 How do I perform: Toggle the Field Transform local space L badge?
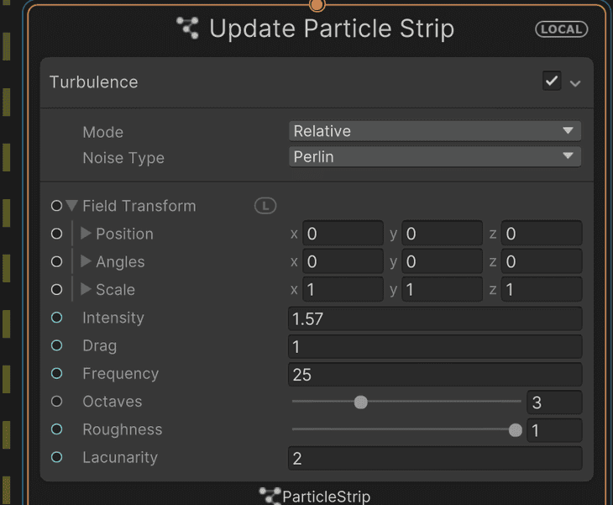point(265,206)
